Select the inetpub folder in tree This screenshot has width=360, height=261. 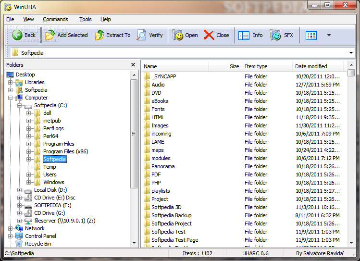point(52,121)
